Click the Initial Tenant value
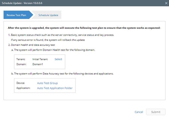Image resolution: width=169 pixels, height=119 pixels. tap(40, 59)
